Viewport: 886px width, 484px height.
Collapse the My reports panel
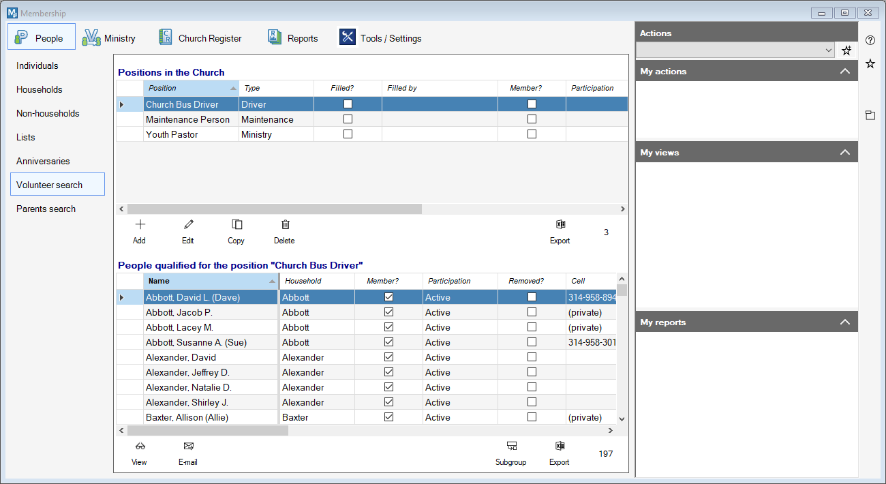(845, 322)
